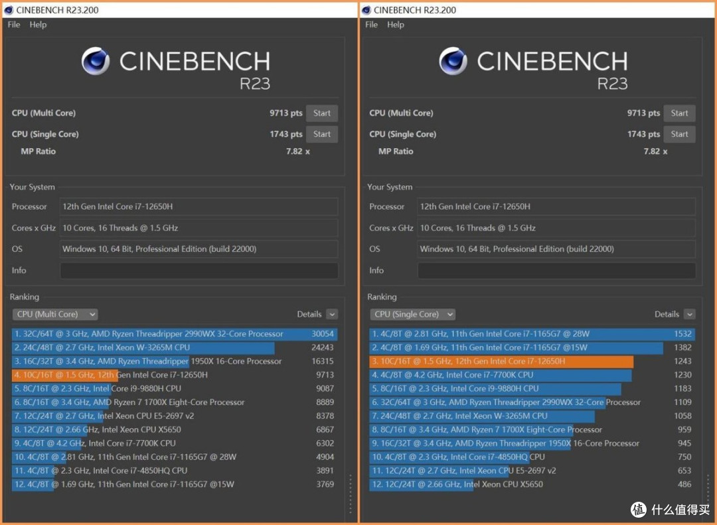Start the CPU (Multi Core) test in left window

coord(322,113)
